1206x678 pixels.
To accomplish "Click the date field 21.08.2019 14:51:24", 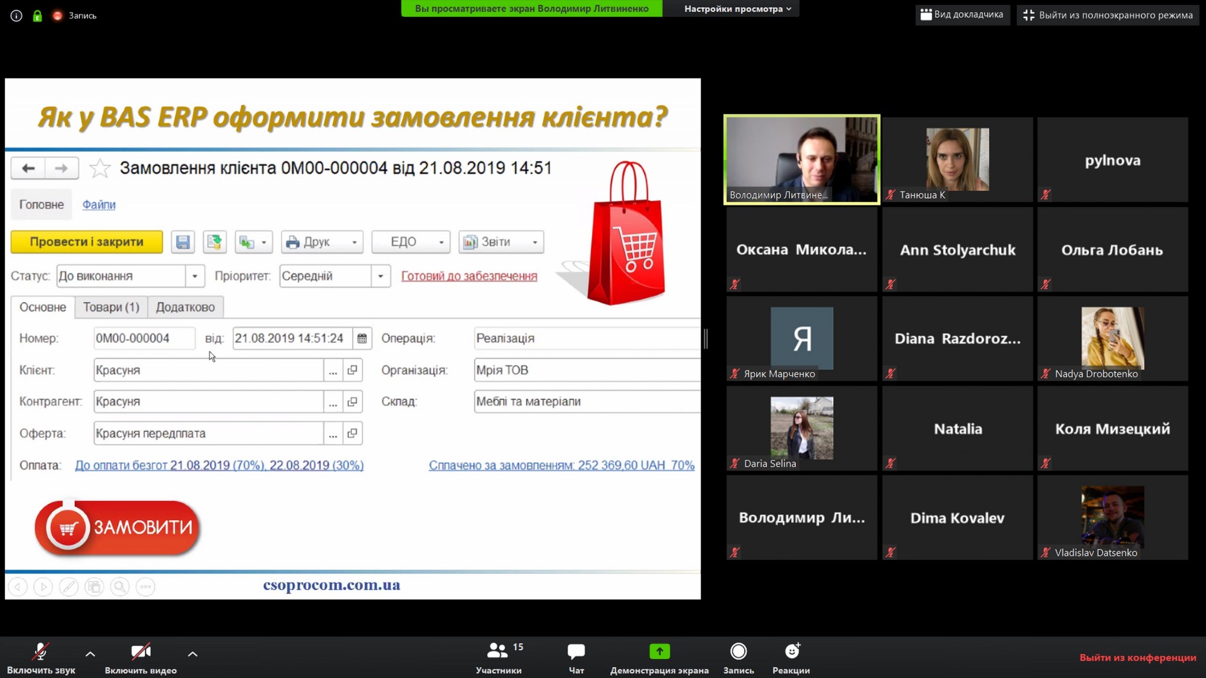I will tap(292, 338).
